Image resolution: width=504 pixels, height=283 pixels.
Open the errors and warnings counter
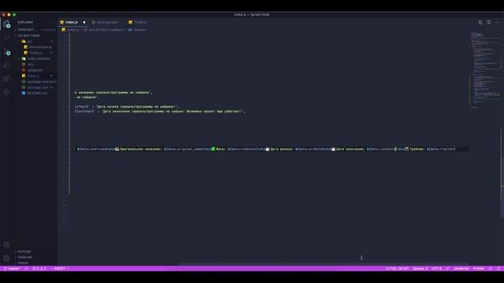point(39,269)
